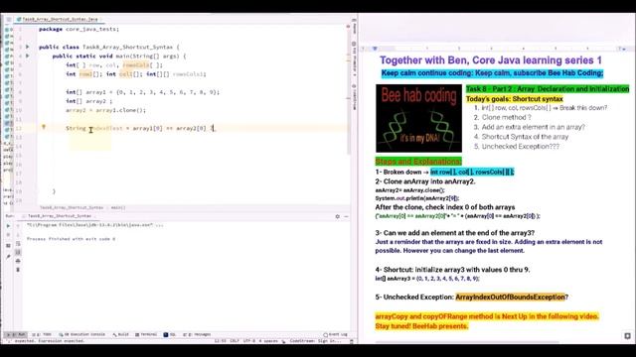Open the CodeStream side tool window strip
Viewport: 636px width, 357px height.
point(354,97)
